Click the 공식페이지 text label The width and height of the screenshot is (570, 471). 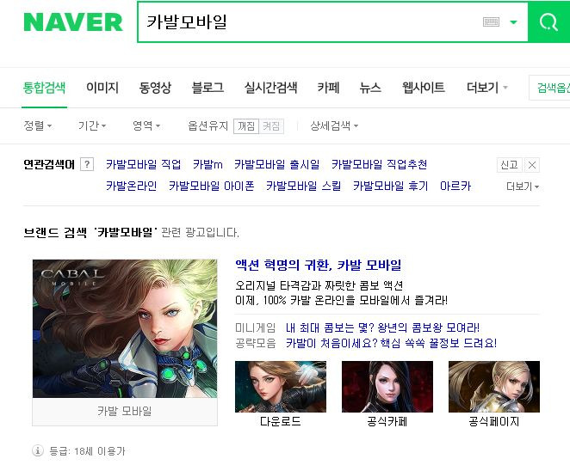point(494,422)
